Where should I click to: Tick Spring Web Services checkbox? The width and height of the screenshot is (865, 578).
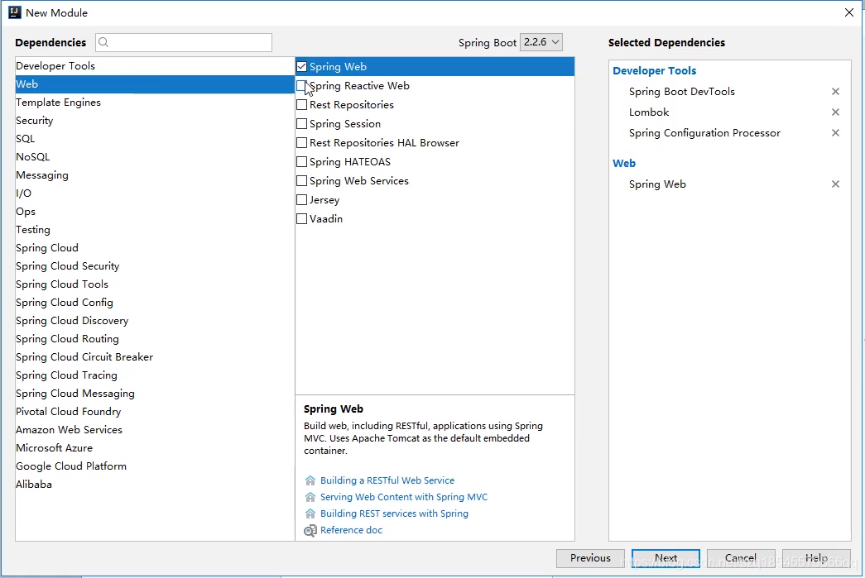click(302, 181)
